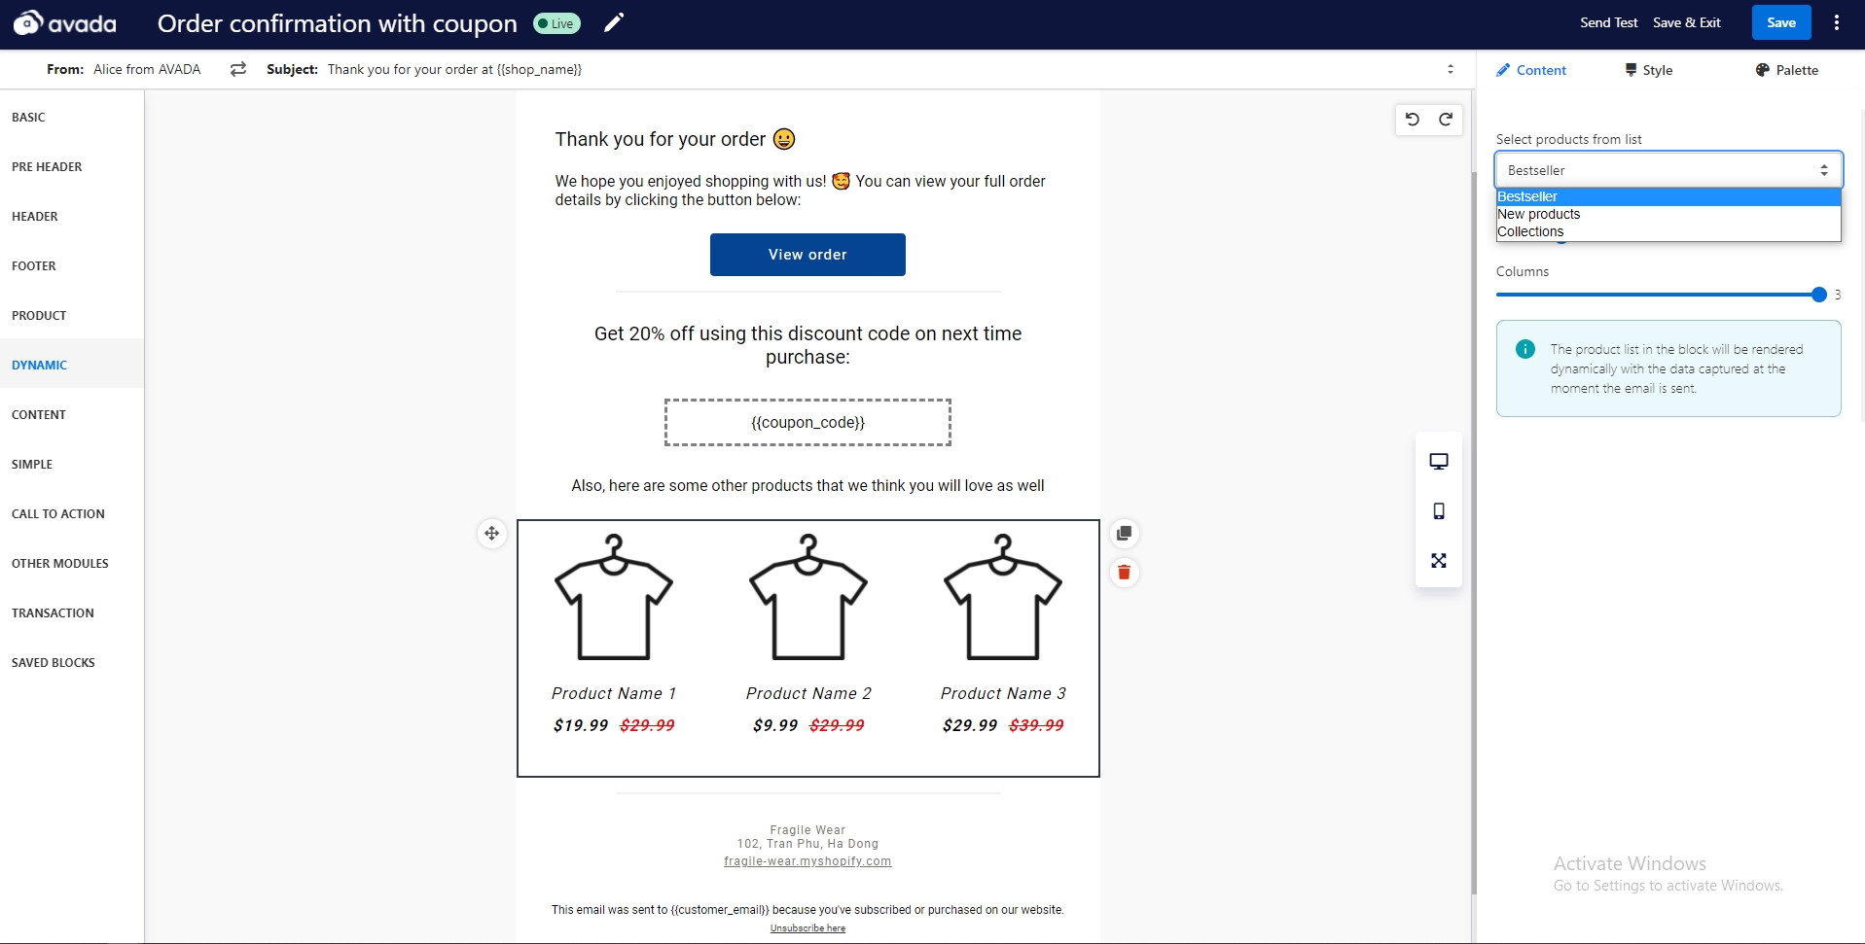Screen dimensions: 1865x944
Task: Choose New products from the dropdown list
Action: (1539, 214)
